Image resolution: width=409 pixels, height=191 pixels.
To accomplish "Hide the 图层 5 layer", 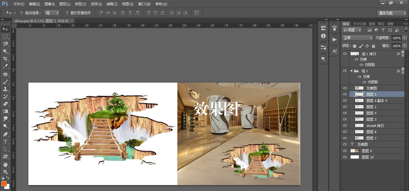I will tap(345, 94).
